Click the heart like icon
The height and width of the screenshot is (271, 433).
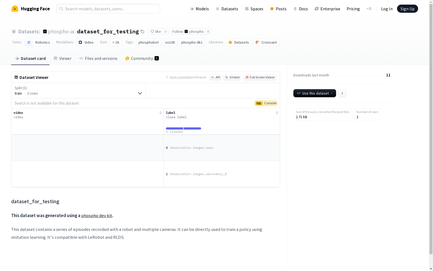point(152,31)
